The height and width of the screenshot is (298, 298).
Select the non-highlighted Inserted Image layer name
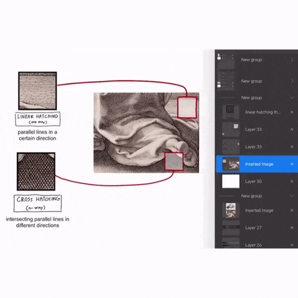(x=259, y=210)
